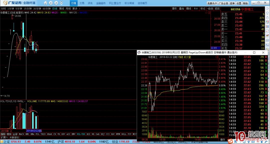Image resolution: width=270 pixels, height=144 pixels.
Task: Open the 复权 dropdown
Action: [174, 8]
